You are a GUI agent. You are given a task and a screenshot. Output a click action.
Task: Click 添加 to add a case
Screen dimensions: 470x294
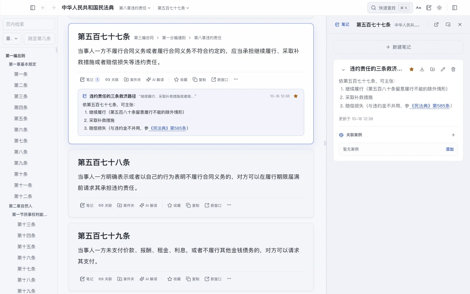coord(450,149)
